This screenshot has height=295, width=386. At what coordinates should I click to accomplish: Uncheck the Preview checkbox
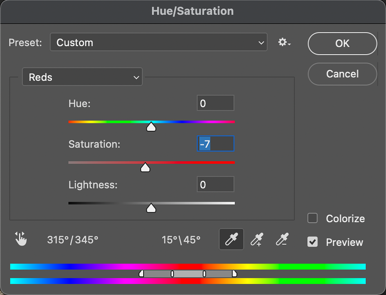click(312, 242)
